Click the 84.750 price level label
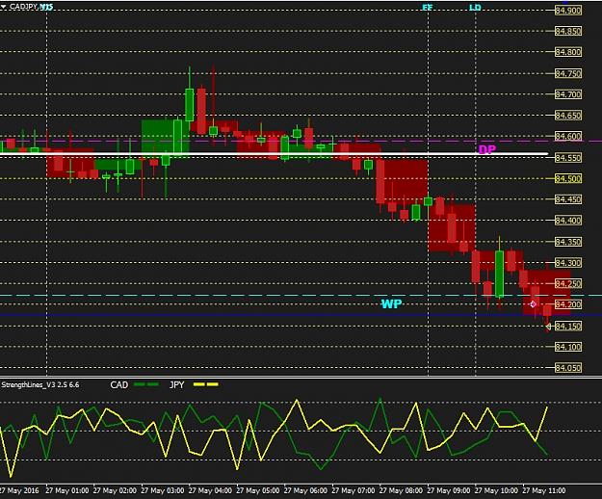602x499 pixels. point(568,73)
